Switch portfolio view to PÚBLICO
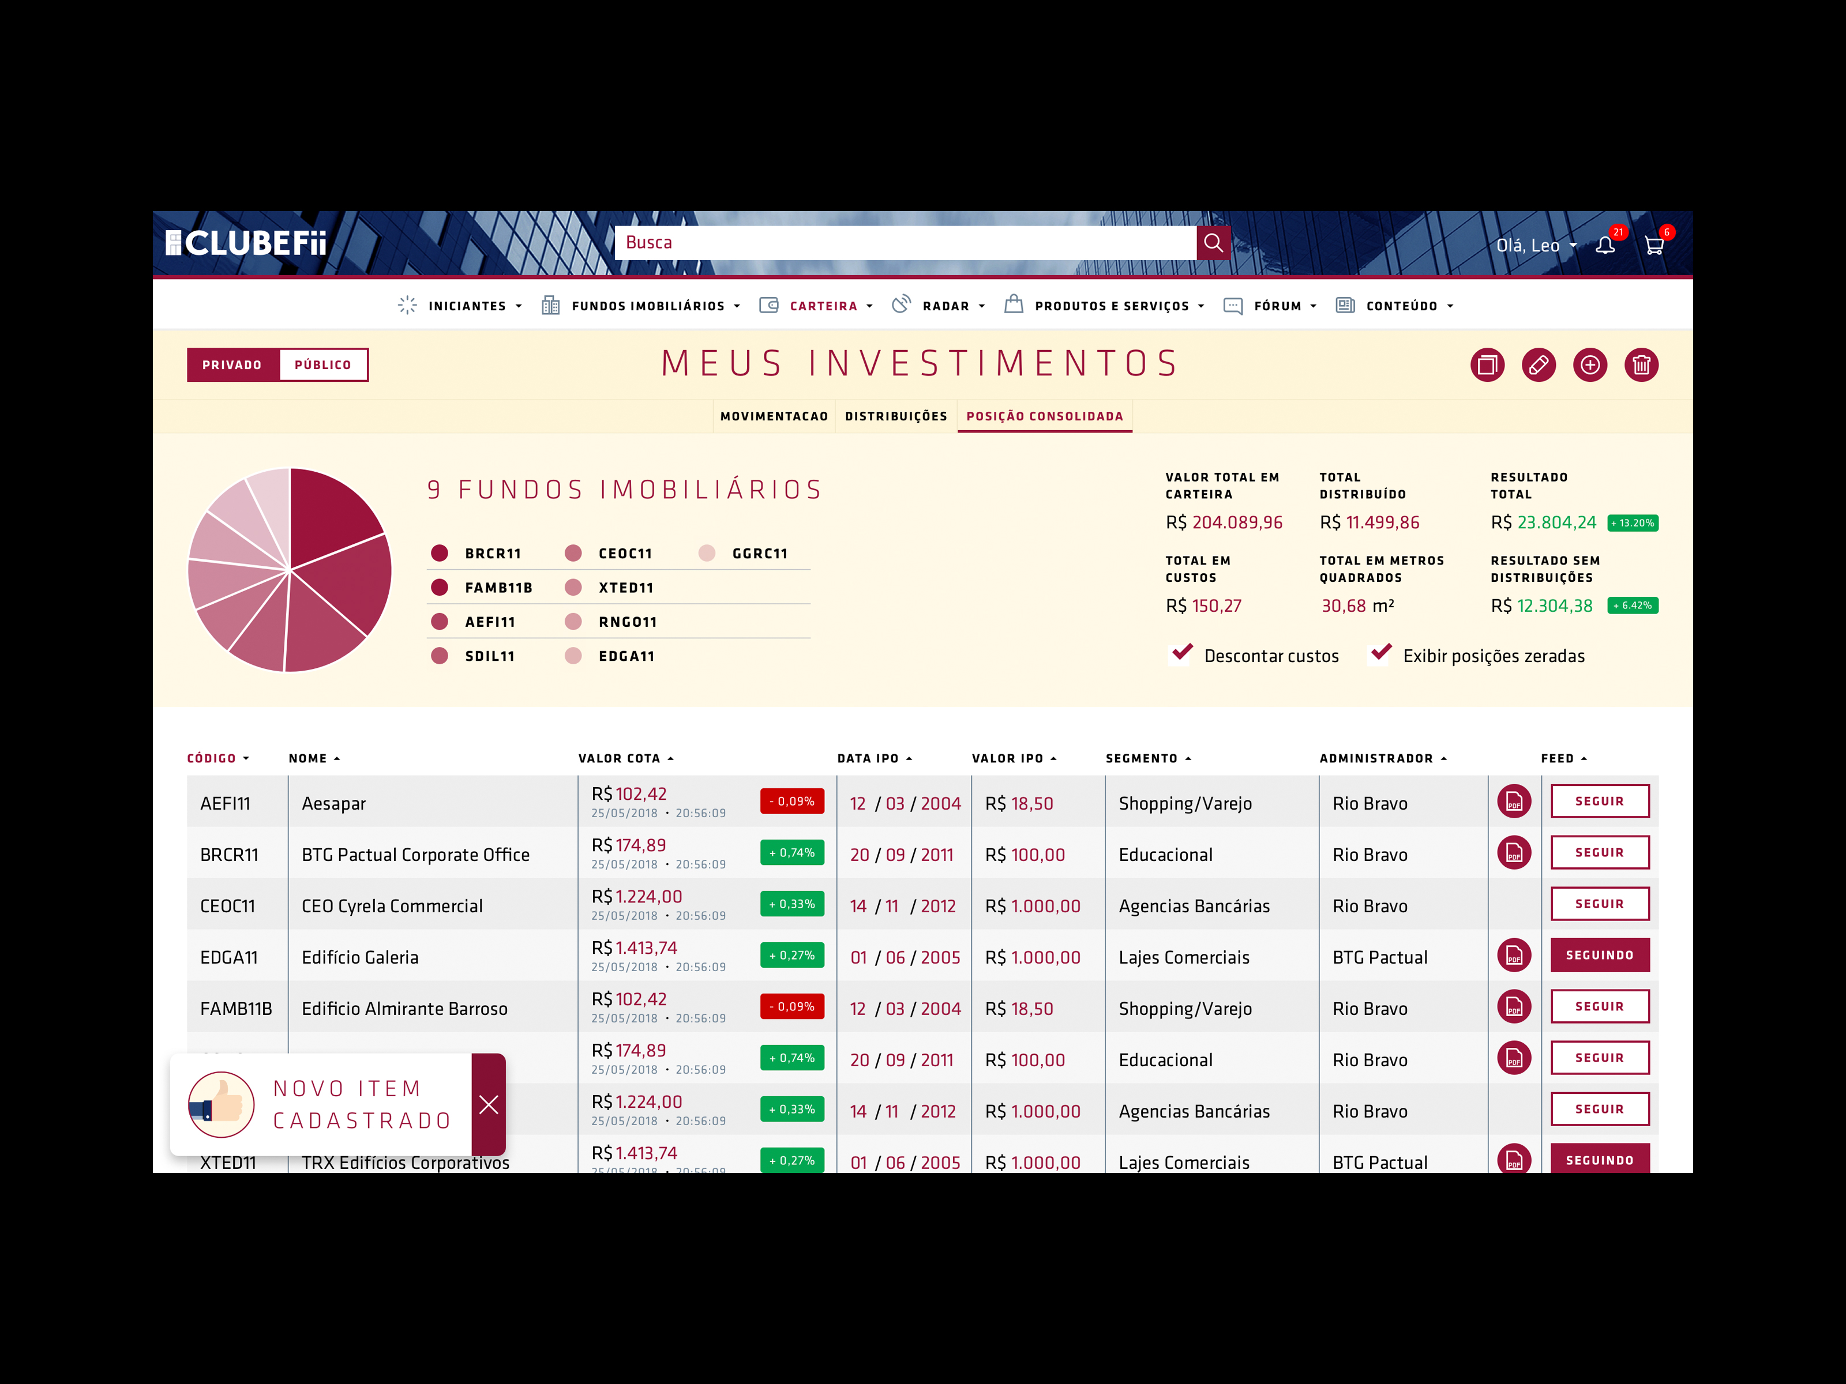 (x=324, y=364)
